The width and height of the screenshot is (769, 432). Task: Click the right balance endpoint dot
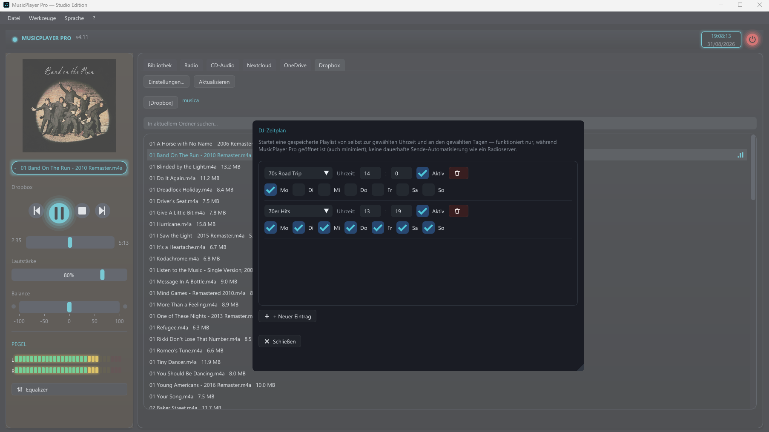point(125,306)
